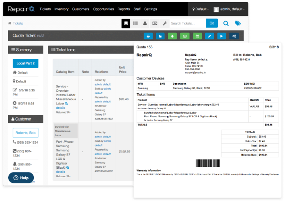Click the green envelope email button
Viewport: 285px width, 202px height.
pos(184,36)
